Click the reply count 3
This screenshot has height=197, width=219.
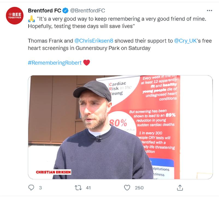click(x=40, y=188)
